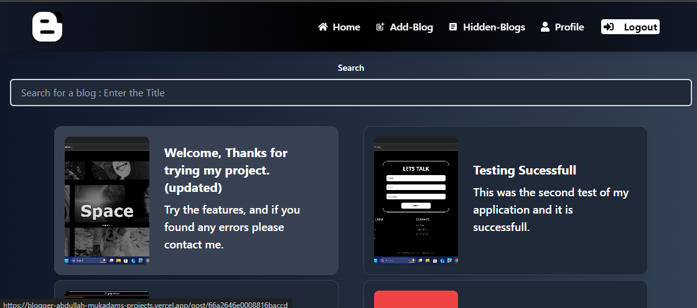Focus the blog title search field
697x308 pixels.
350,93
